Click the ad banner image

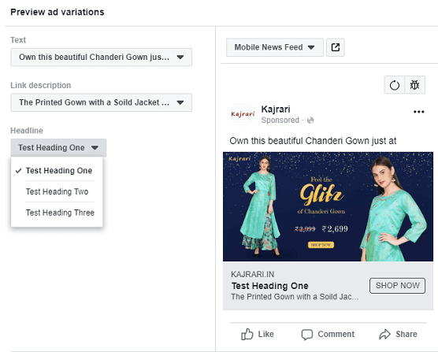pyautogui.click(x=328, y=206)
